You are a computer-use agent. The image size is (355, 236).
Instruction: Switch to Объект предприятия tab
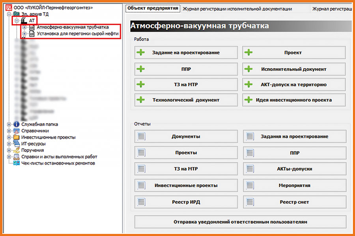152,8
